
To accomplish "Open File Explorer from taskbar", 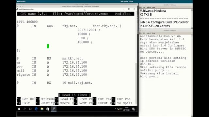I will coord(42,109).
